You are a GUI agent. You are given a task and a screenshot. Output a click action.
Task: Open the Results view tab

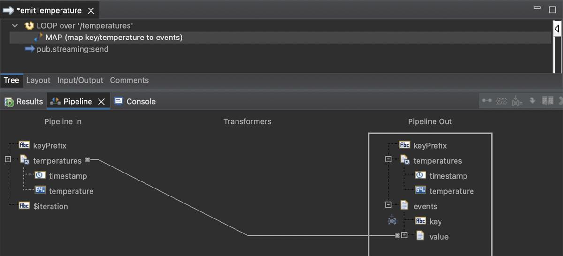pos(24,101)
